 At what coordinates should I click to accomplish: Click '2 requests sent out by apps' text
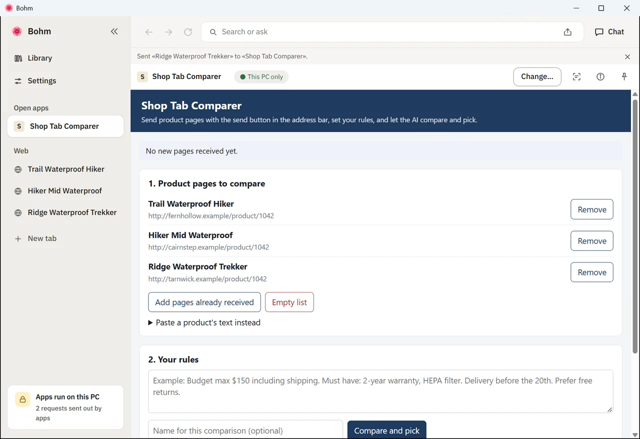tap(68, 413)
